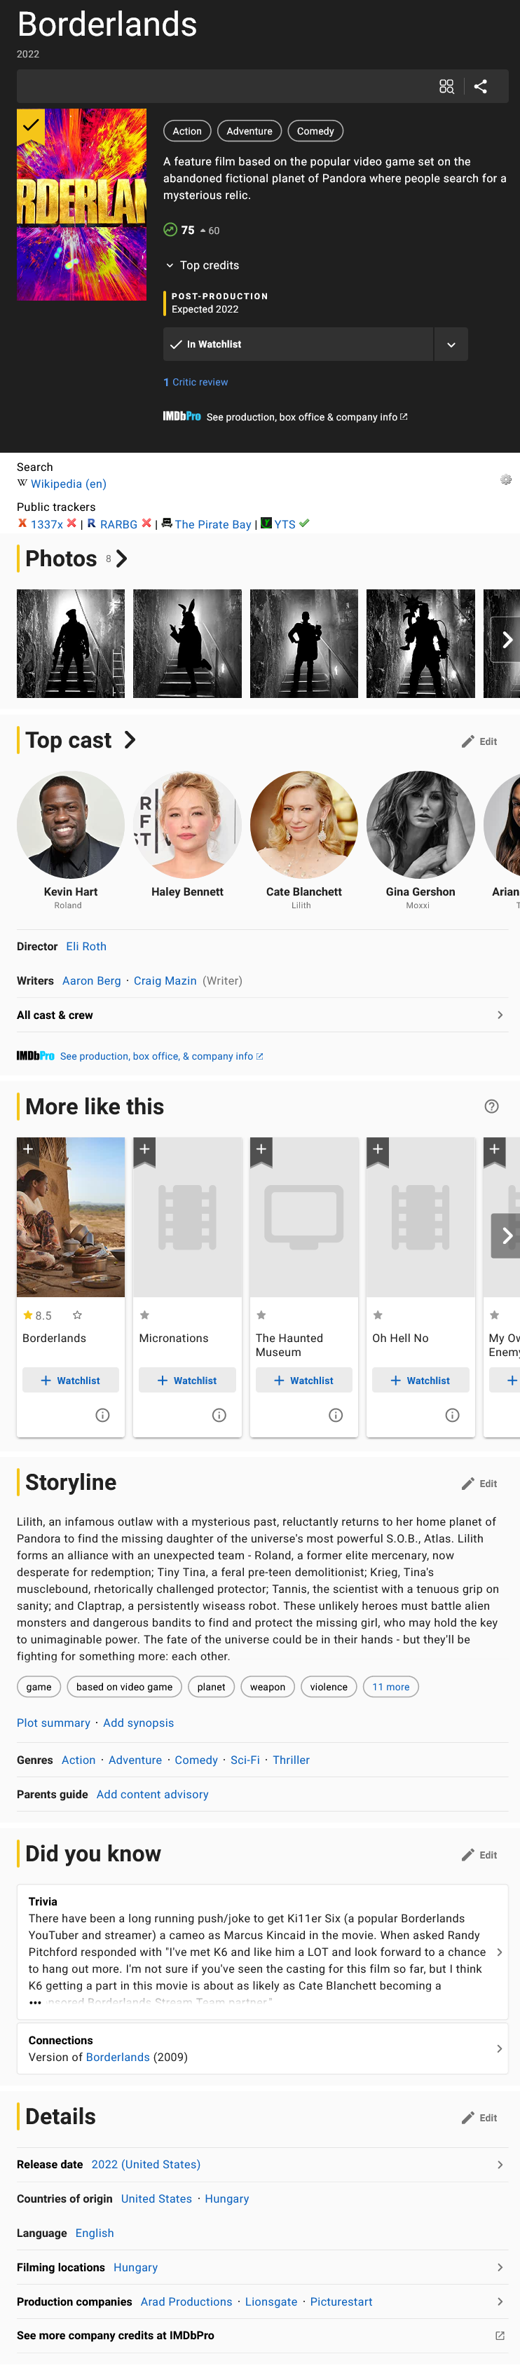Expand All cast & crew row

pos(263,1015)
